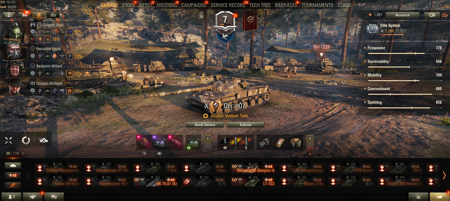The image size is (450, 201).
Task: Select the binoculars equipment slot with plus
Action: click(193, 142)
